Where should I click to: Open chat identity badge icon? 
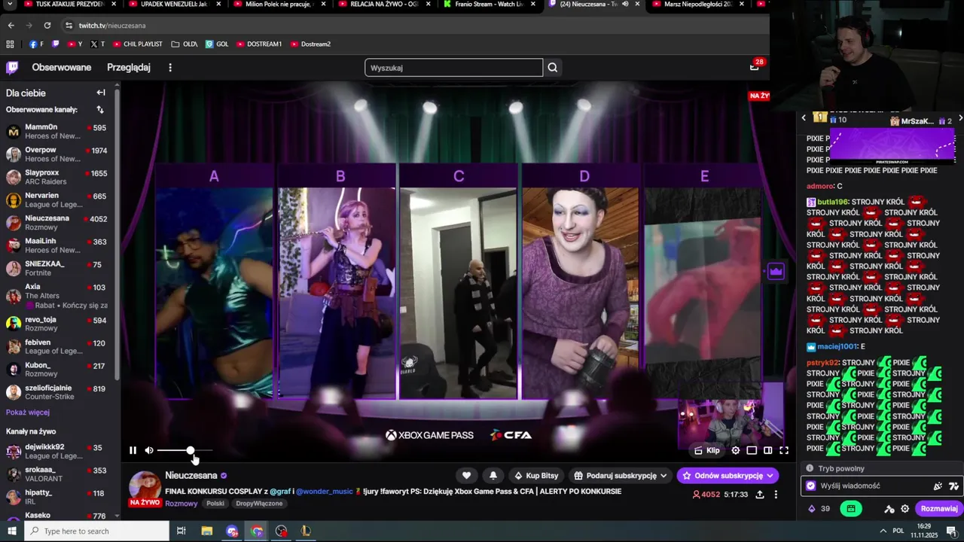(x=810, y=486)
